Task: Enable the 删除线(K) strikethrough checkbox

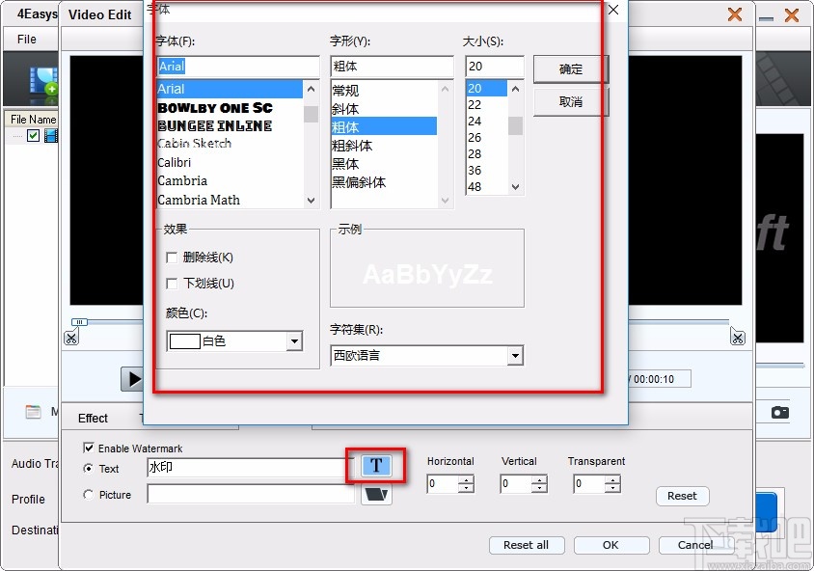Action: point(172,258)
